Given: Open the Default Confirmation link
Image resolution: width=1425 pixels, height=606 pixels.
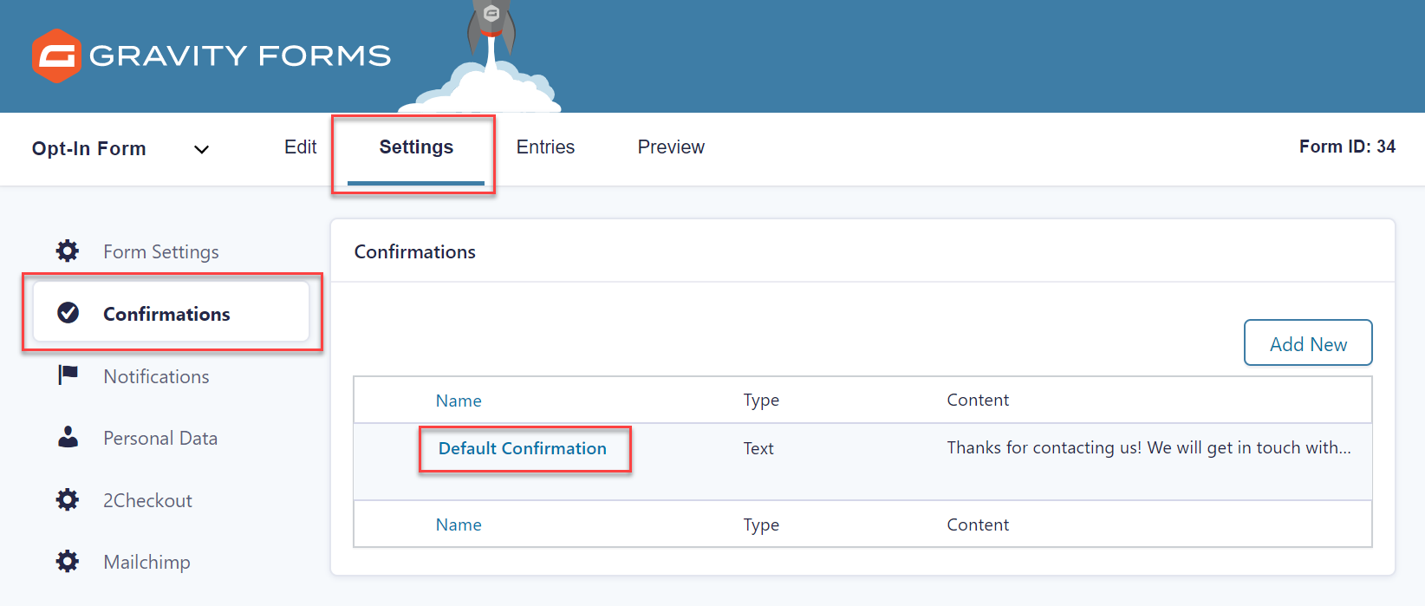Looking at the screenshot, I should coord(523,448).
